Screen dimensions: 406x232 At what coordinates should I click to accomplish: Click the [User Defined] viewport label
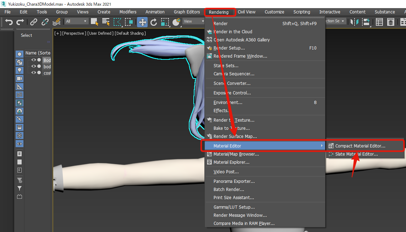[100, 33]
